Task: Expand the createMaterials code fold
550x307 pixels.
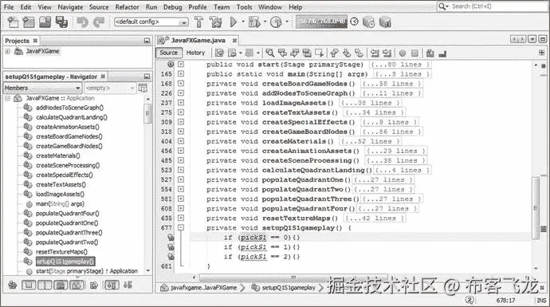Action: [181, 141]
